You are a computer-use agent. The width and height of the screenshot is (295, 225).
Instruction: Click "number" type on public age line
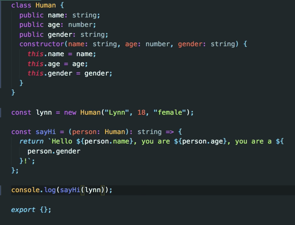point(80,25)
